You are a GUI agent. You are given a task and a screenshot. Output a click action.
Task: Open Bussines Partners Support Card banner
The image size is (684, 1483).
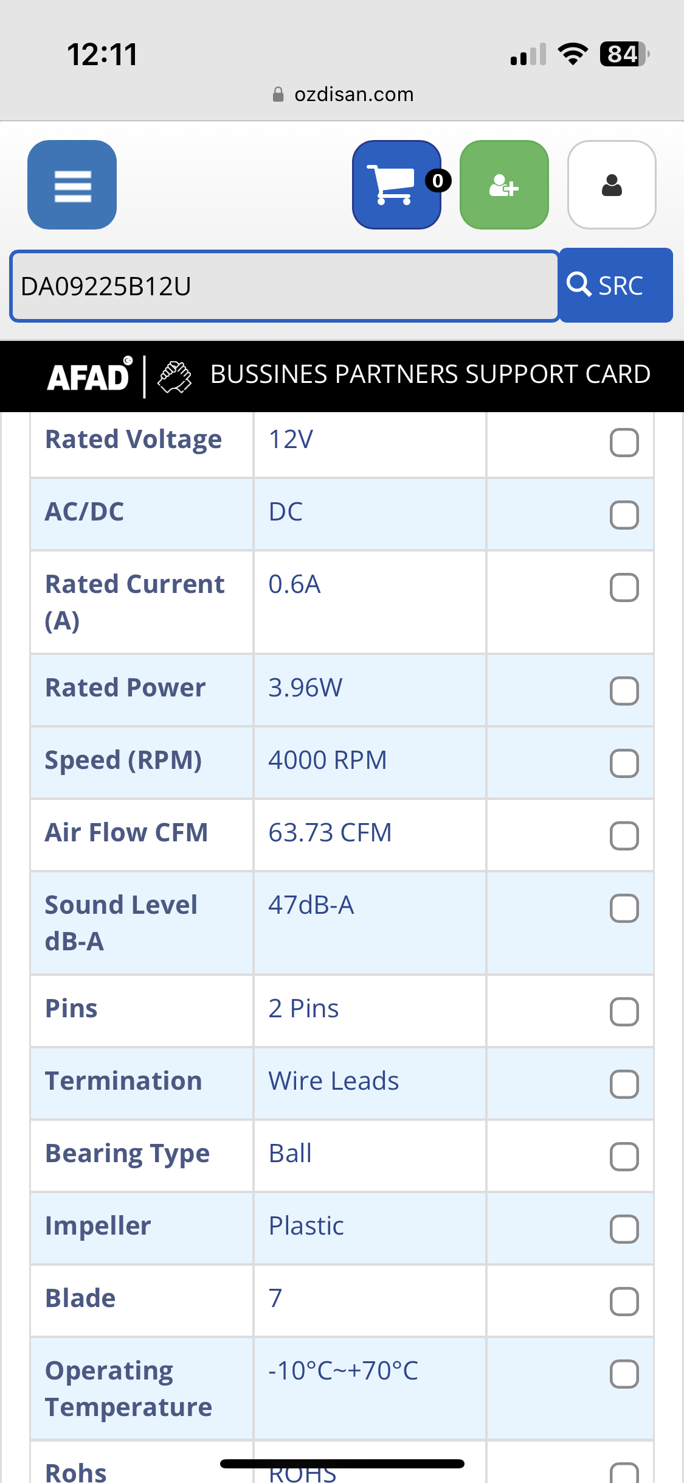430,374
